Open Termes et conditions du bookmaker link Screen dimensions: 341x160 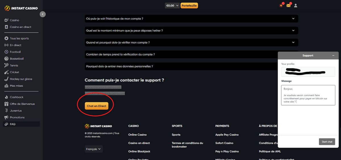click(188, 145)
